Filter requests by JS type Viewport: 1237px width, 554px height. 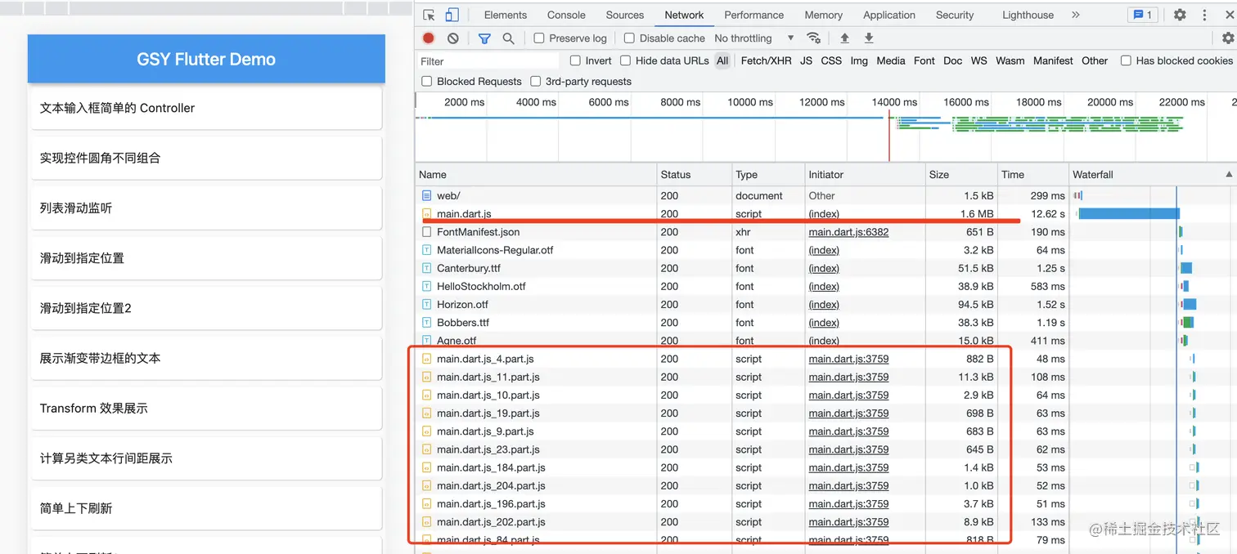click(x=806, y=60)
